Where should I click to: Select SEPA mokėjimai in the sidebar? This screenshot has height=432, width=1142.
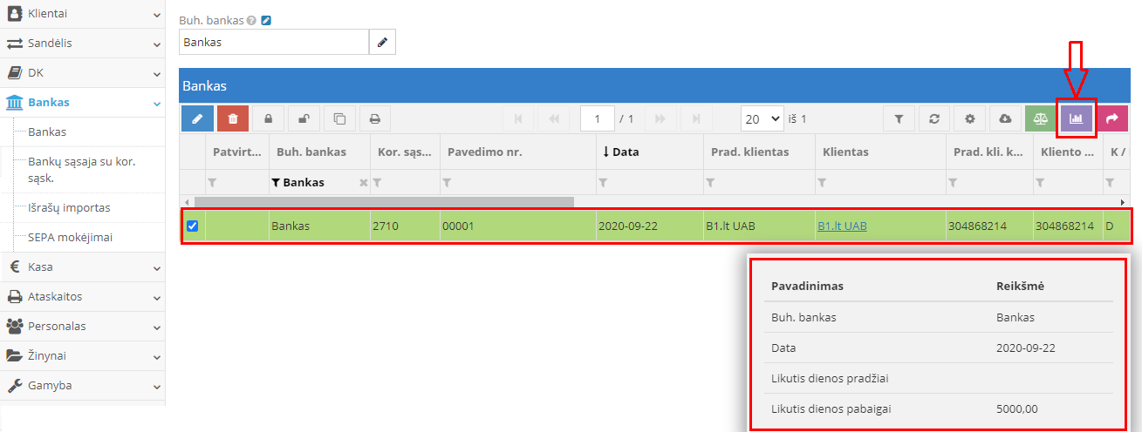click(x=70, y=237)
